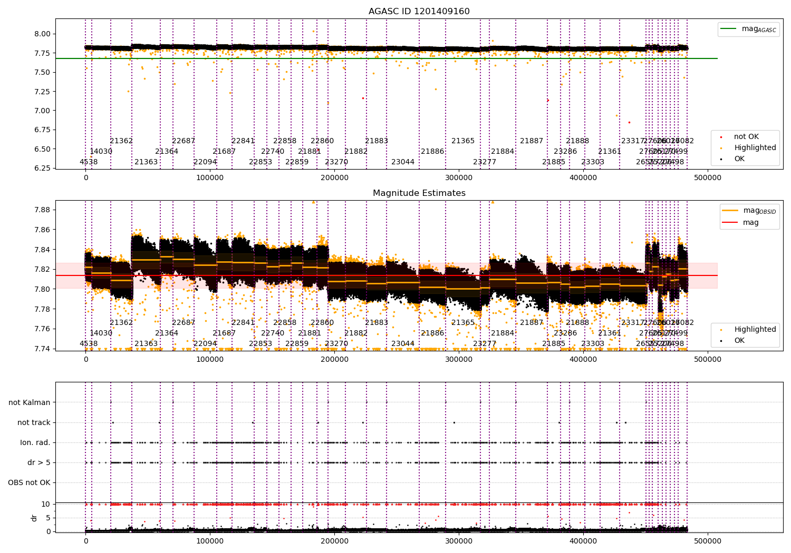Click the 7.80 tick in Magnitude Estimates plot
This screenshot has height=553, width=791.
[x=43, y=289]
